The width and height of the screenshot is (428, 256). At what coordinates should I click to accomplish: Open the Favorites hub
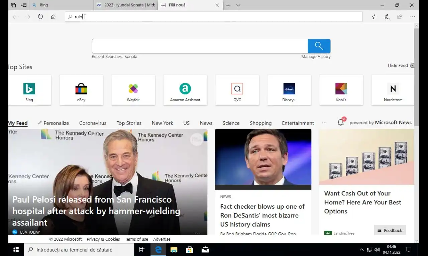(x=374, y=17)
